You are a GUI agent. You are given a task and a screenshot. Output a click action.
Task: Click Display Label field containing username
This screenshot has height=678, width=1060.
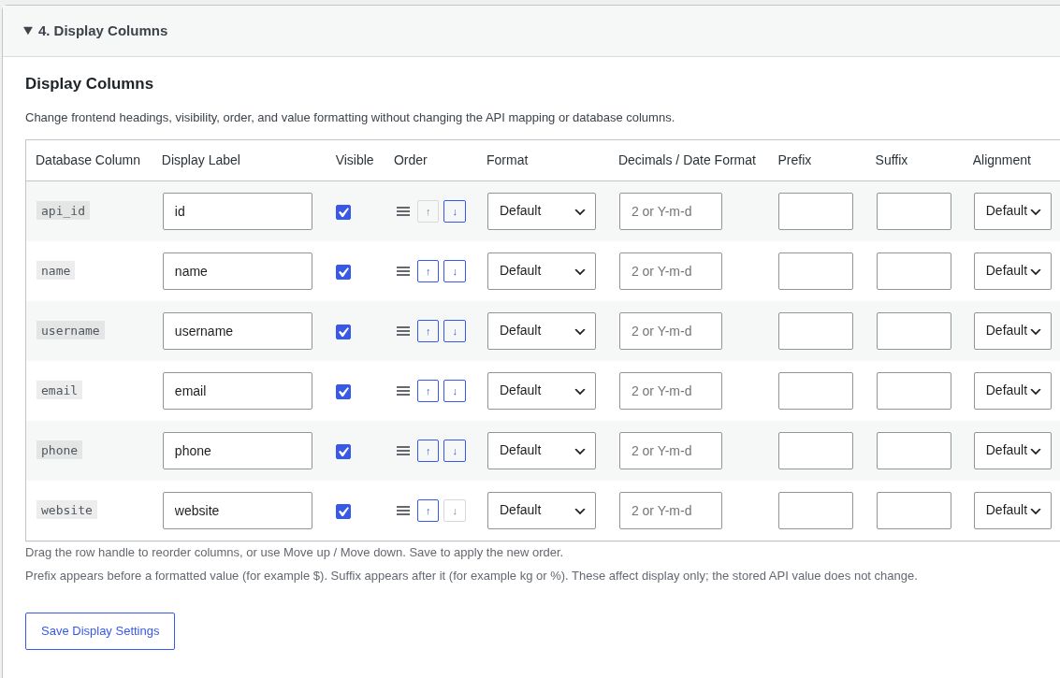pos(238,331)
